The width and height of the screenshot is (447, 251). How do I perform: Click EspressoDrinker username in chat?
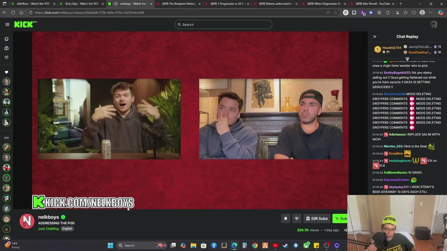(396, 180)
